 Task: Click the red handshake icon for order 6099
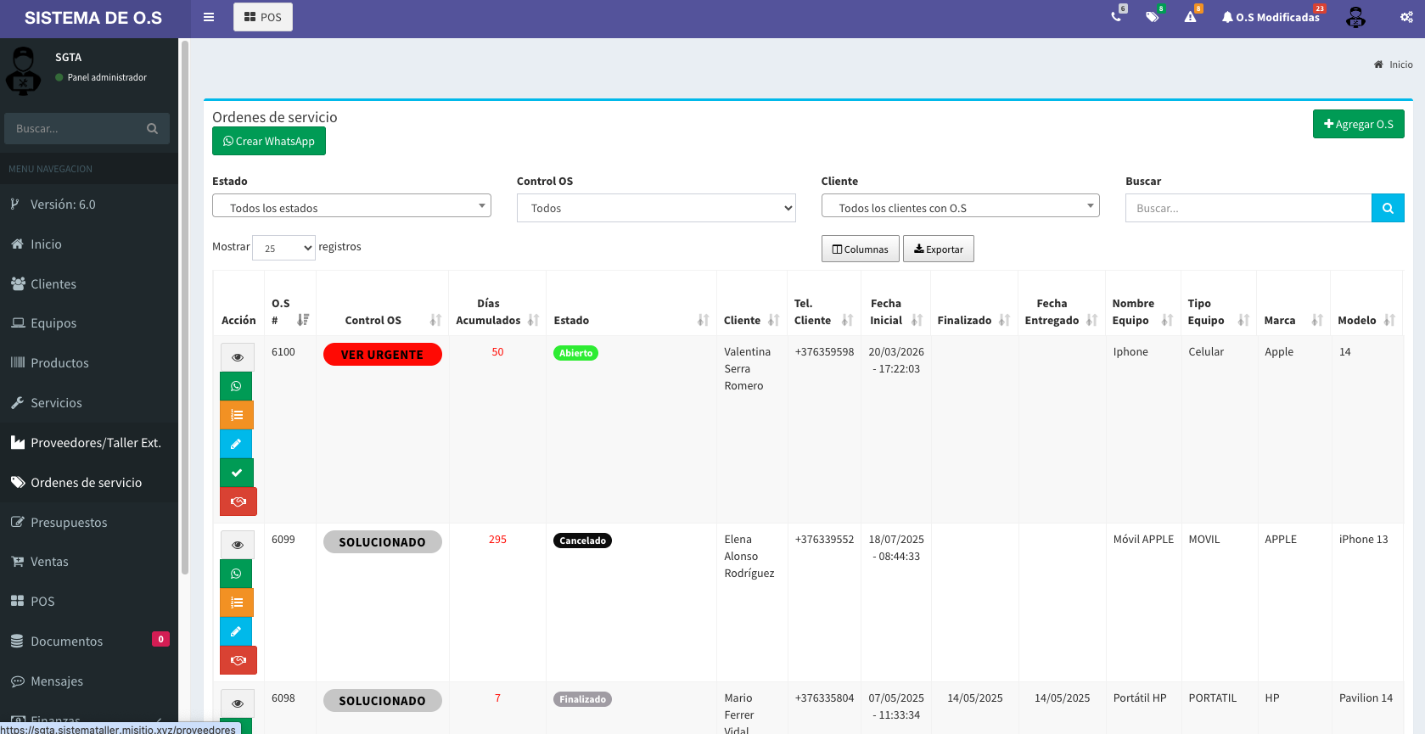coord(238,660)
